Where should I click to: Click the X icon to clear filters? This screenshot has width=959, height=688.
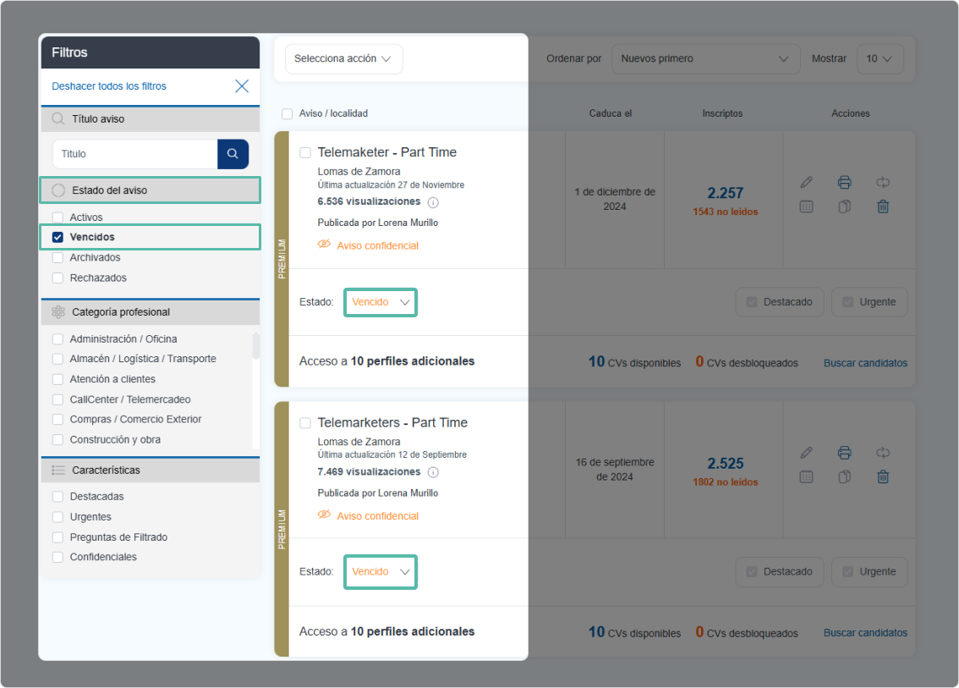[x=242, y=85]
